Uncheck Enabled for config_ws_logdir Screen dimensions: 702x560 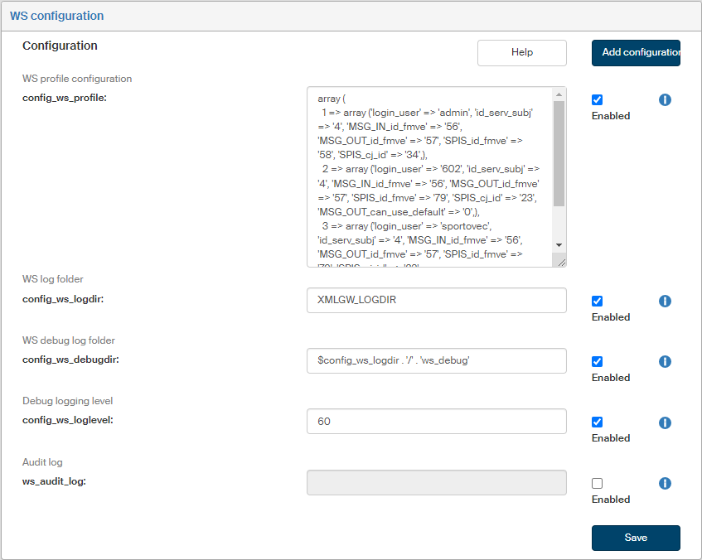(x=598, y=302)
